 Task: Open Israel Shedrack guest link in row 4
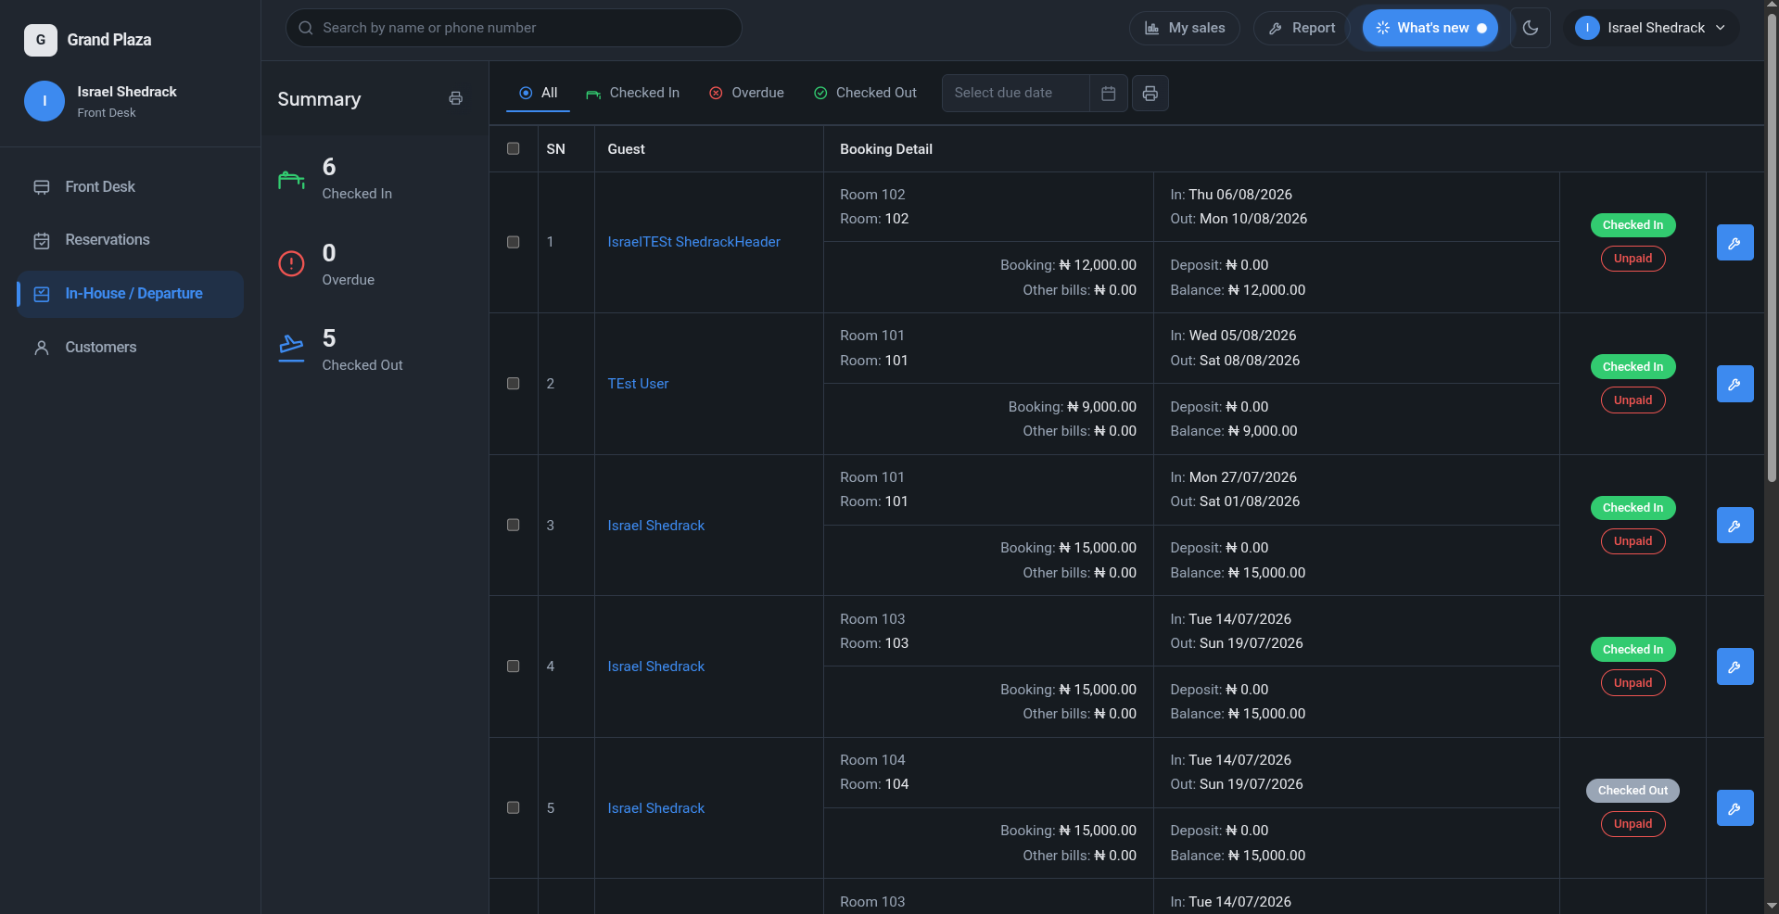point(655,666)
